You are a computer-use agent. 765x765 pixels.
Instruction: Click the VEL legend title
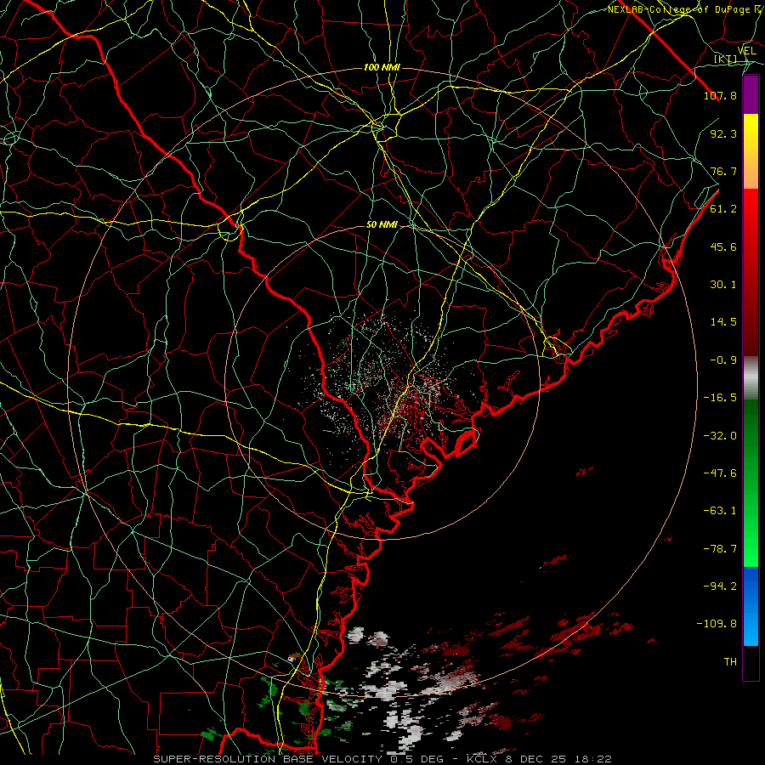click(x=747, y=51)
